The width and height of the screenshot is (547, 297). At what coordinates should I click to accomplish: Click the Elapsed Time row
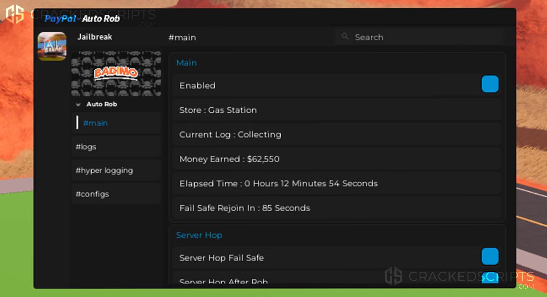tap(337, 183)
